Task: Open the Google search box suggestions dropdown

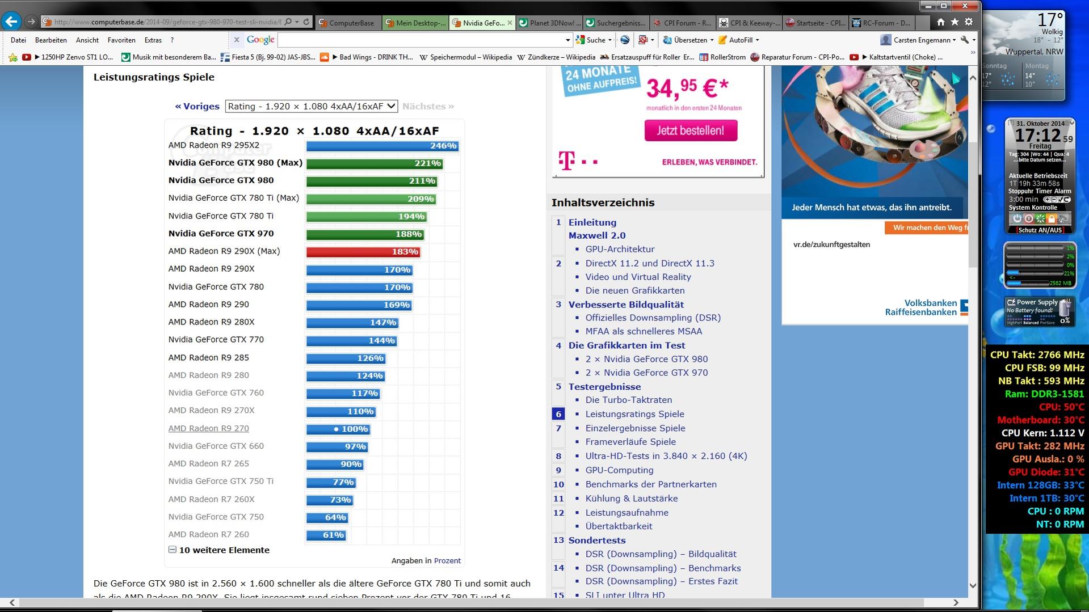Action: [x=567, y=40]
